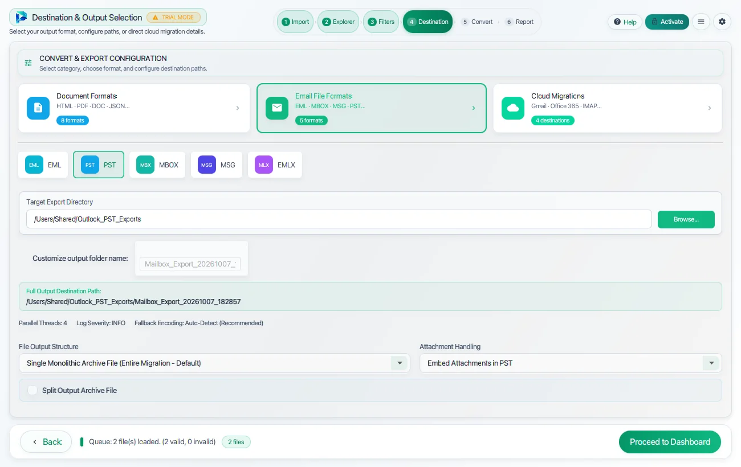The width and height of the screenshot is (741, 467).
Task: Expand Email File Formats category chevron
Action: [x=474, y=108]
